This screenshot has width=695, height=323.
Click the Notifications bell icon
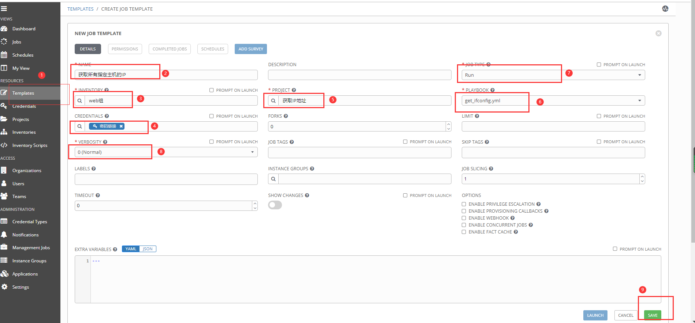coord(4,235)
